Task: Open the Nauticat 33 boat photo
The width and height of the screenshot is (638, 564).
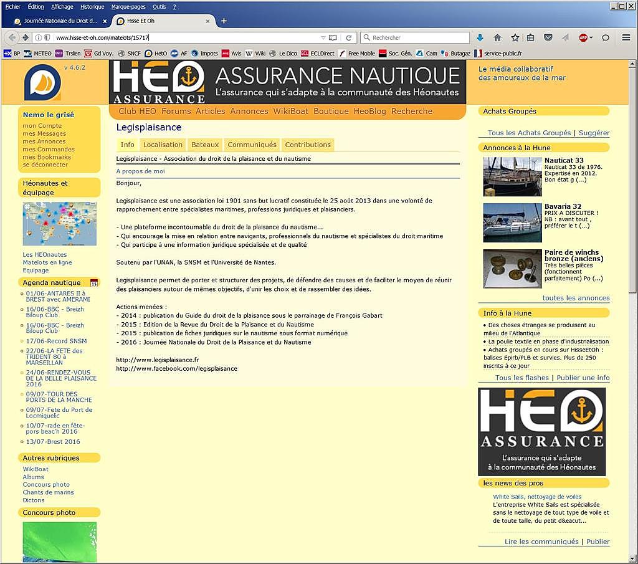Action: coord(513,176)
